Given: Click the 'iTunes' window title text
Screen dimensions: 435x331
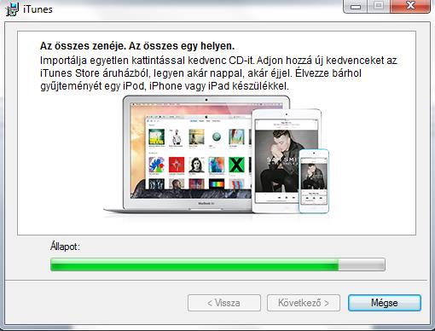Looking at the screenshot, I should (x=38, y=9).
